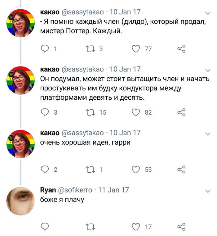Open Ryan's profile picture

(21, 201)
